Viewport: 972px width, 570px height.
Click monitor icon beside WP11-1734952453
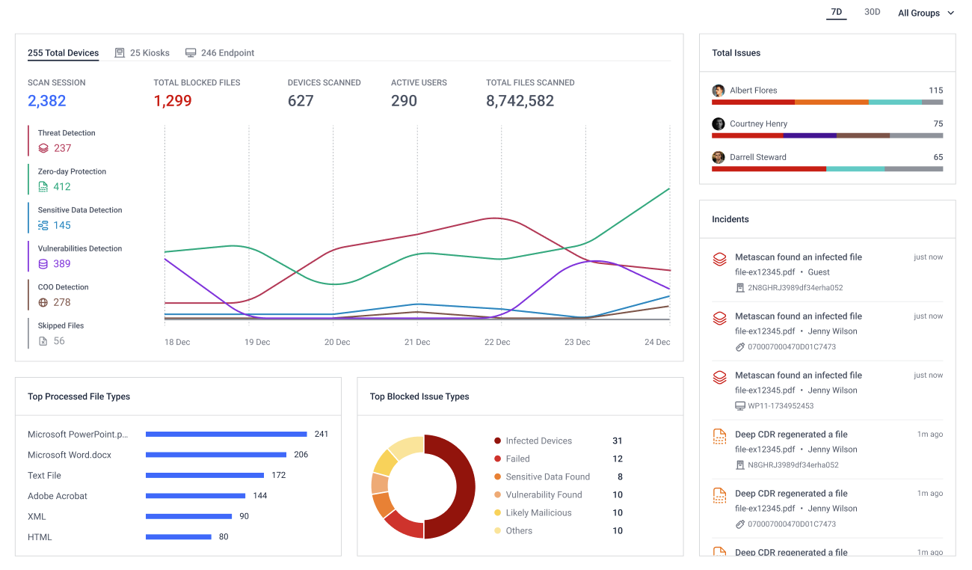(x=740, y=406)
